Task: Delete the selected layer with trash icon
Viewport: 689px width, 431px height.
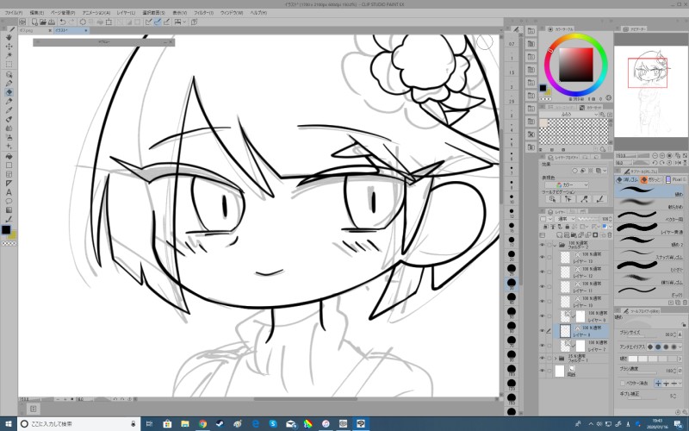Action: [x=609, y=235]
